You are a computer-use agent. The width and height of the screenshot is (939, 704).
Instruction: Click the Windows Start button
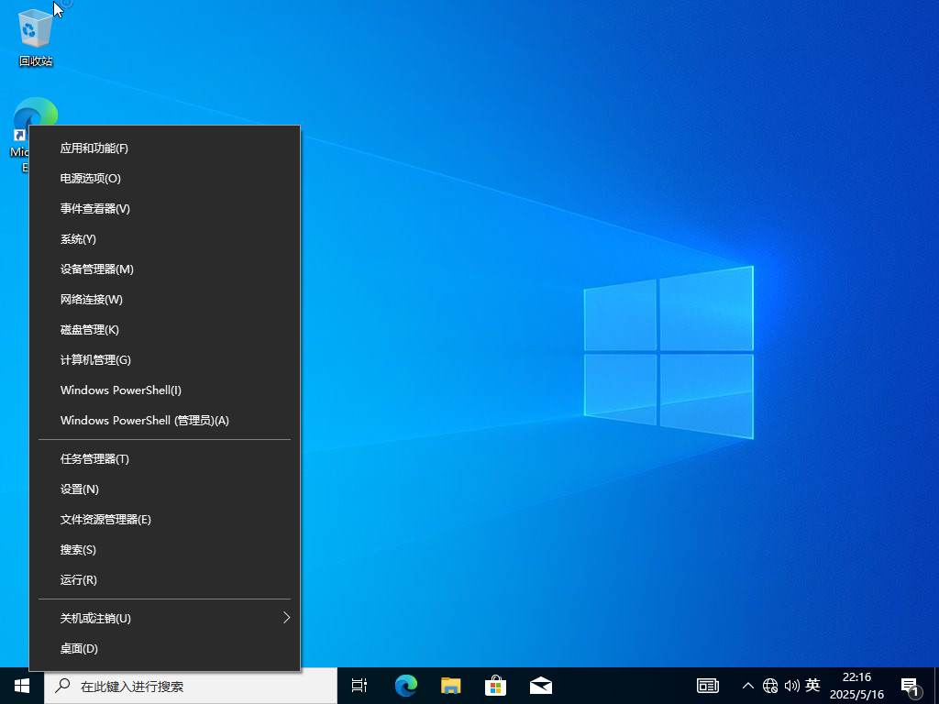pyautogui.click(x=22, y=686)
